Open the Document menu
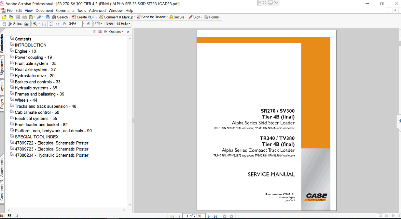The height and width of the screenshot is (219, 401). click(x=44, y=10)
